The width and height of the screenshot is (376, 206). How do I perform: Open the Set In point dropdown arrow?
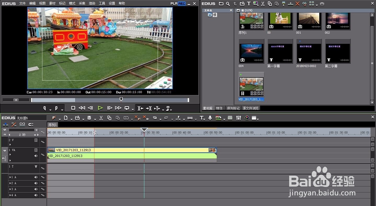click(x=50, y=110)
